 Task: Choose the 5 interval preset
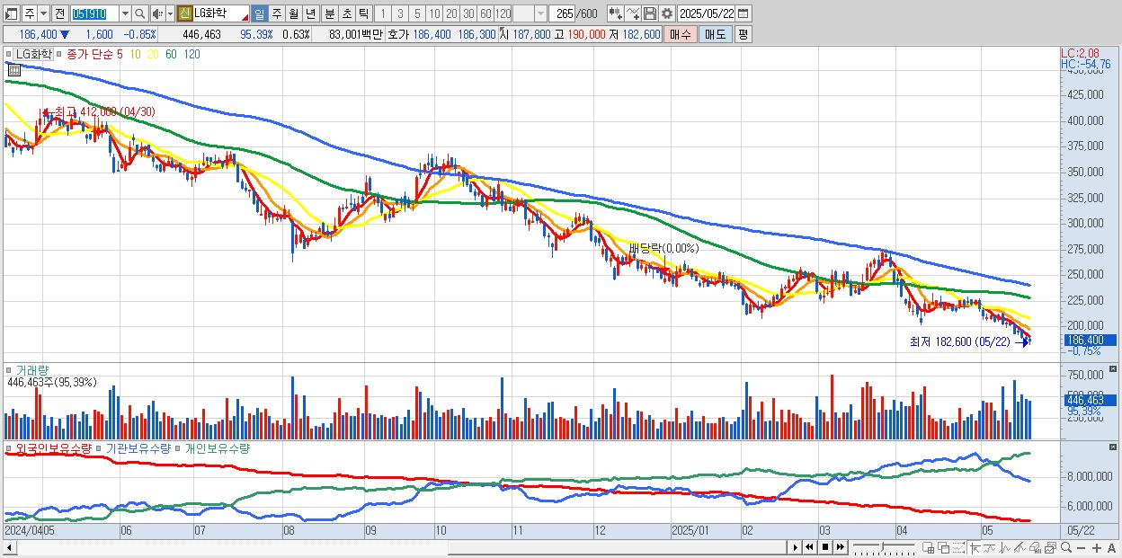pos(417,13)
